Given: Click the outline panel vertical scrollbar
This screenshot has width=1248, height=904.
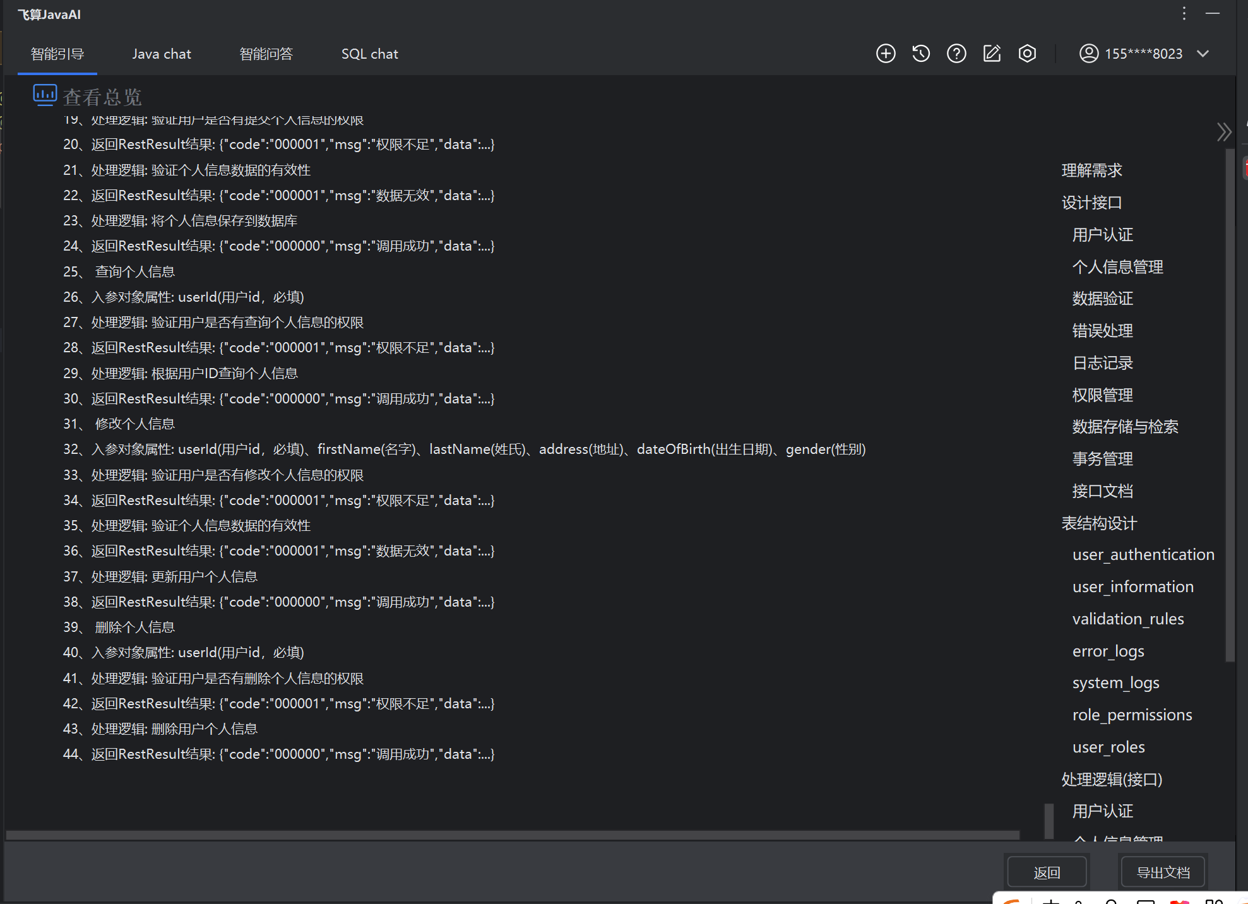Looking at the screenshot, I should [x=1229, y=404].
